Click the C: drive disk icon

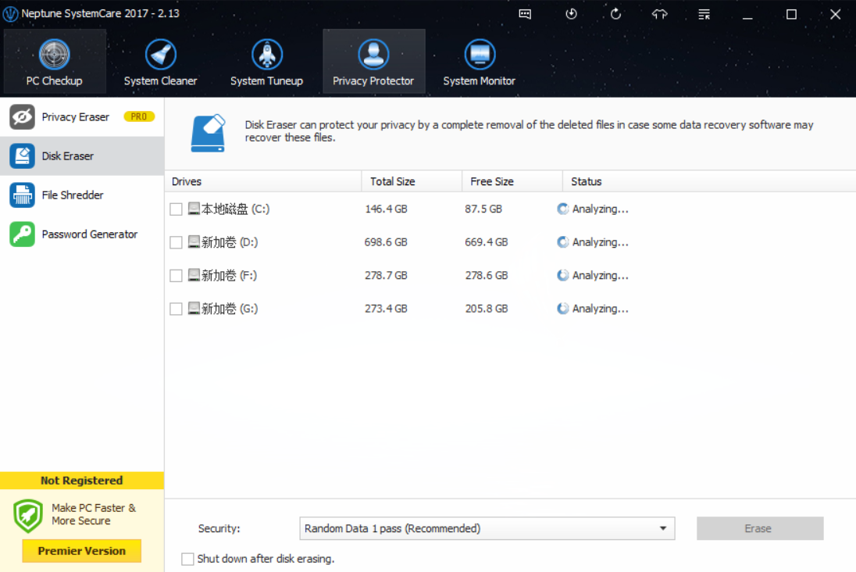point(194,209)
